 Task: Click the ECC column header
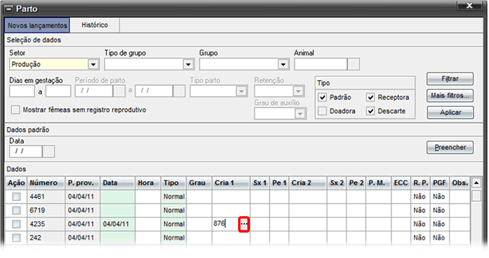(x=401, y=183)
